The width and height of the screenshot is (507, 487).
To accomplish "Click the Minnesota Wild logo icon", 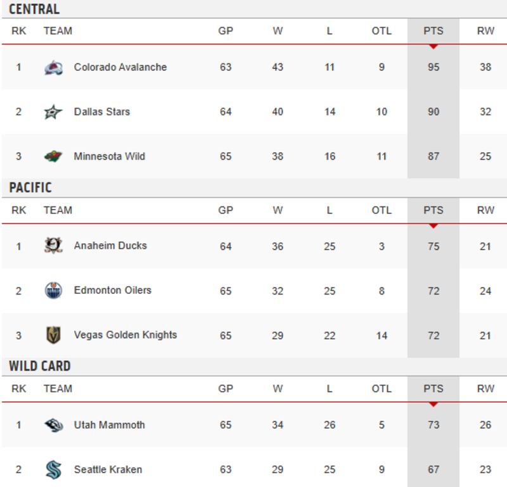I will [x=54, y=156].
